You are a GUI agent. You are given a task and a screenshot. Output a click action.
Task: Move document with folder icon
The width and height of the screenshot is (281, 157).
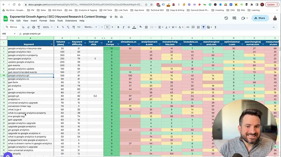pyautogui.click(x=116, y=17)
